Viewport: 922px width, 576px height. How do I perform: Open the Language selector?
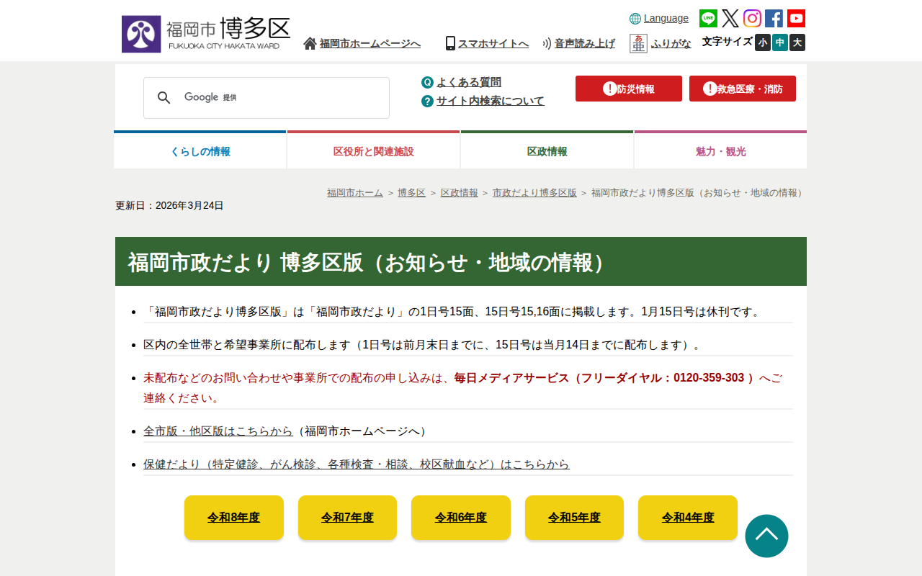659,19
